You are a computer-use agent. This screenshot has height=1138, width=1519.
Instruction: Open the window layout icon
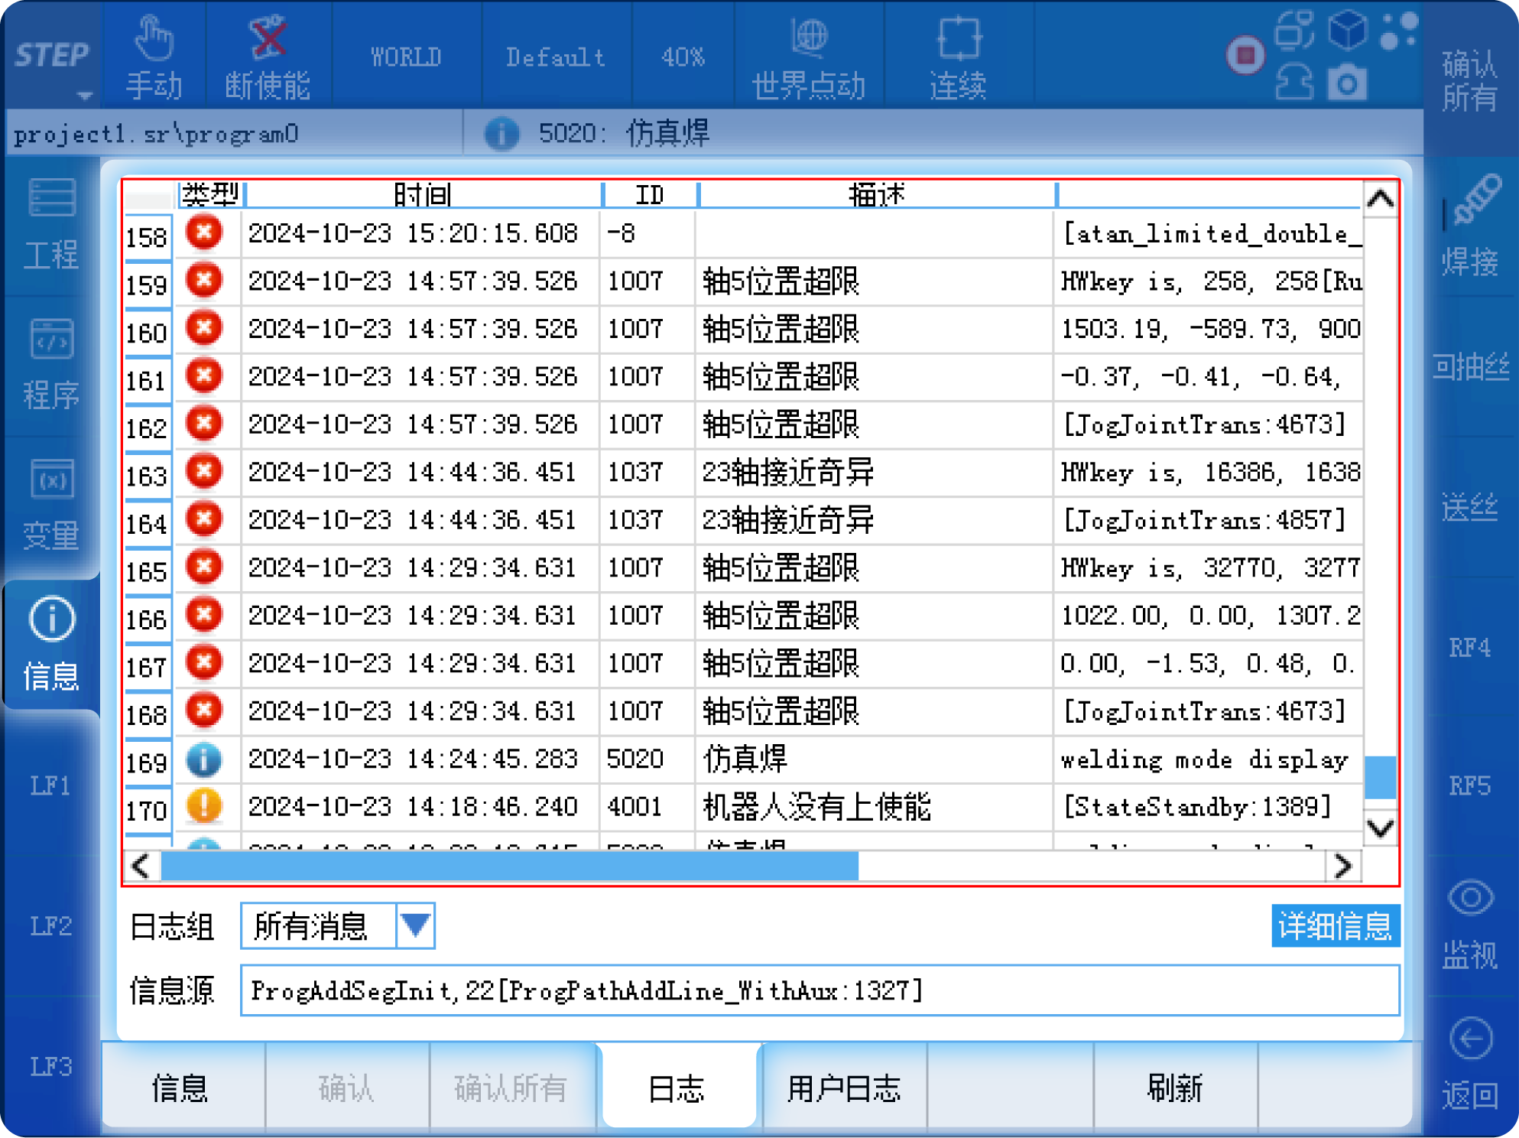coord(1294,29)
